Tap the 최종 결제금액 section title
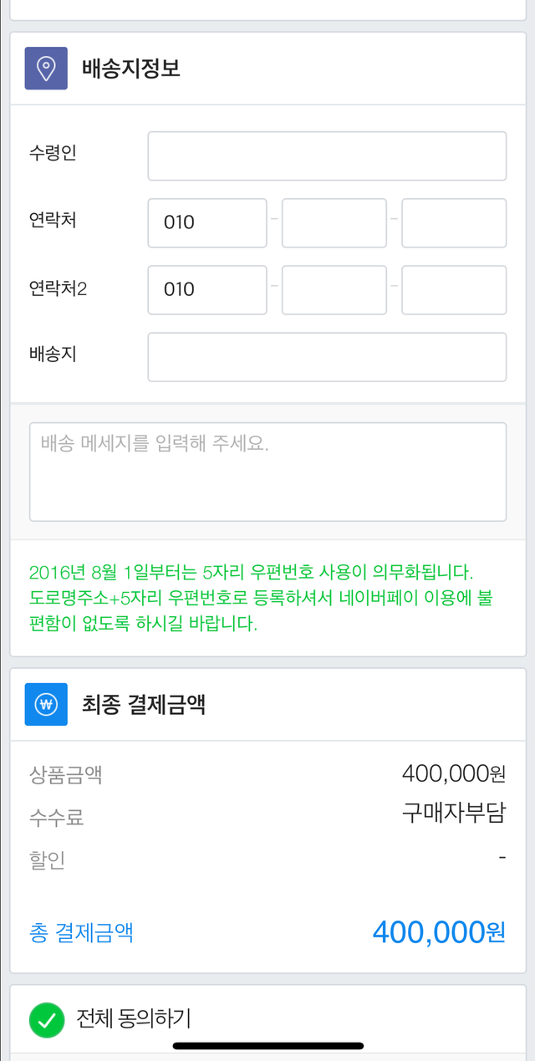 (x=144, y=705)
